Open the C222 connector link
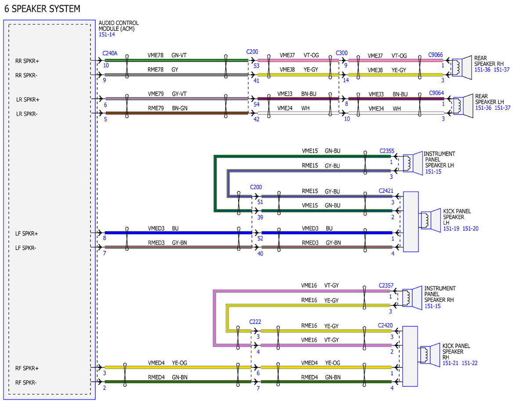Image resolution: width=527 pixels, height=407 pixels. pyautogui.click(x=255, y=322)
